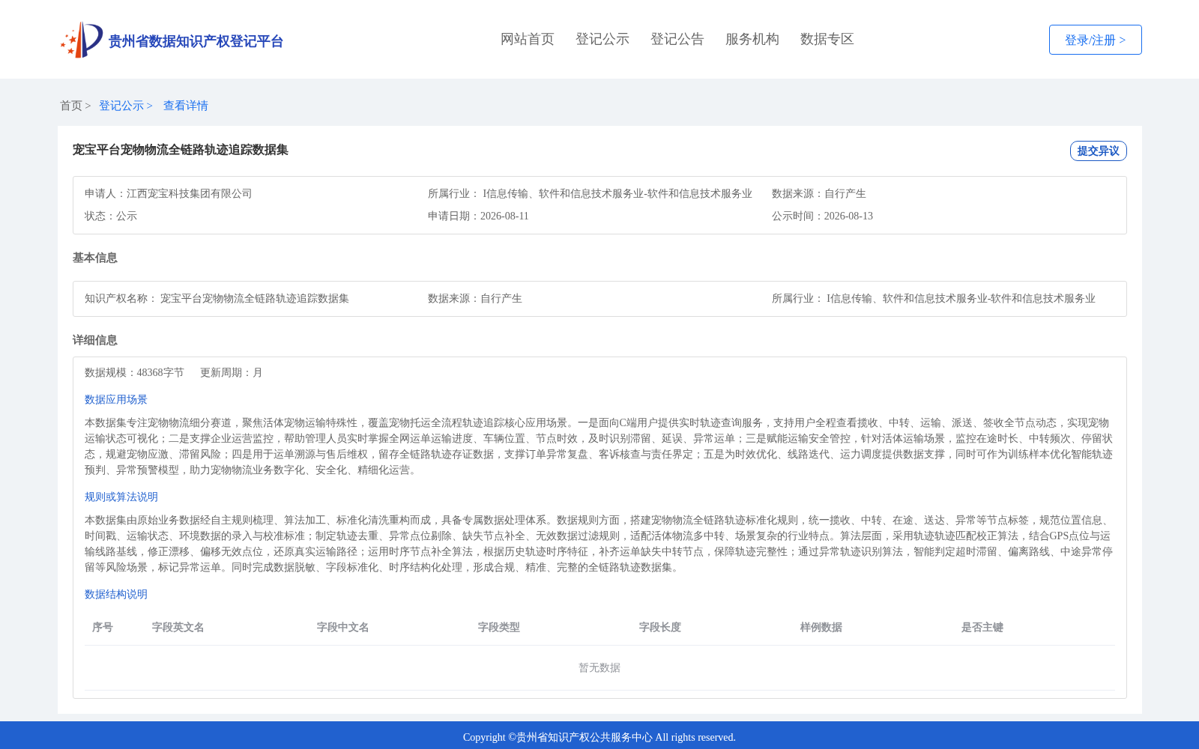
Task: Click the status text 状态：公示
Action: click(111, 216)
